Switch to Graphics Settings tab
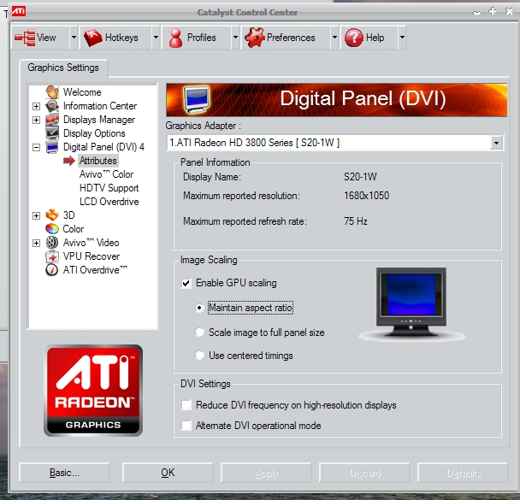 (x=63, y=68)
